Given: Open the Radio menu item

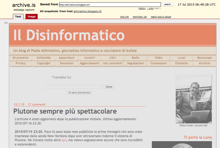Looking at the screenshot, I should point(136,58).
